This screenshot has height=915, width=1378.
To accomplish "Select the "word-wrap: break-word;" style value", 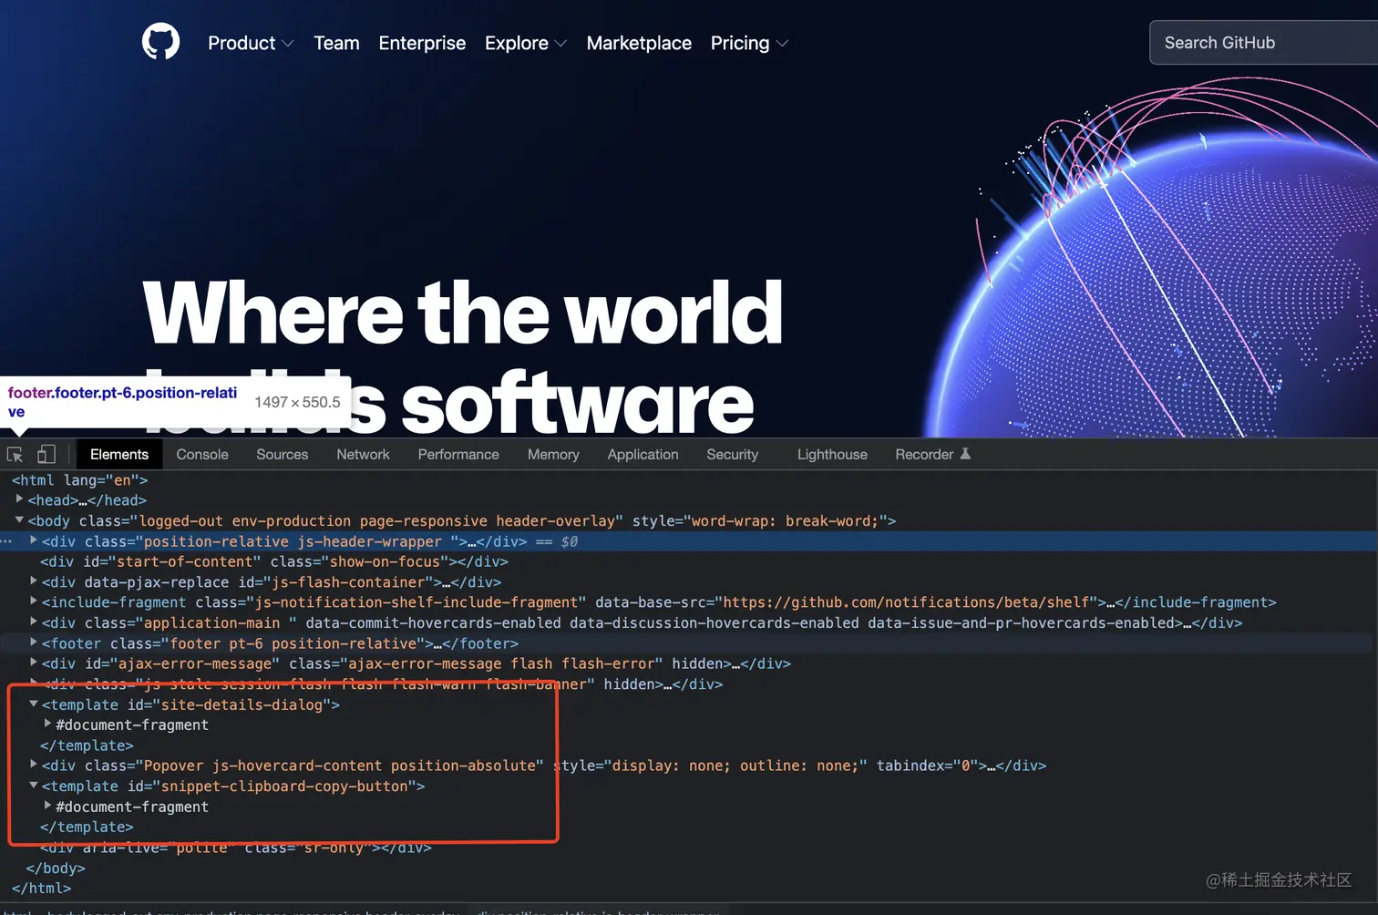I will point(785,521).
